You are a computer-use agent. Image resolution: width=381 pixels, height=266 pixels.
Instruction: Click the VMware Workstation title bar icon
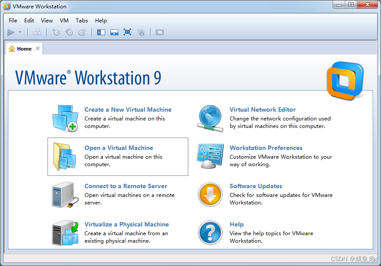(x=7, y=6)
